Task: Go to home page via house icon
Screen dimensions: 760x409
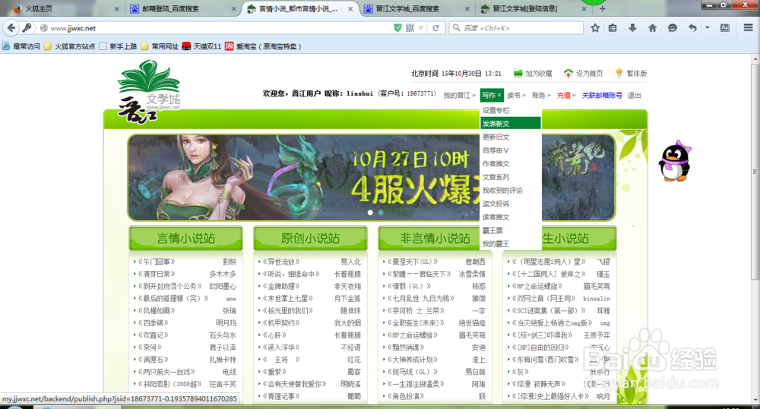Action: [652, 28]
